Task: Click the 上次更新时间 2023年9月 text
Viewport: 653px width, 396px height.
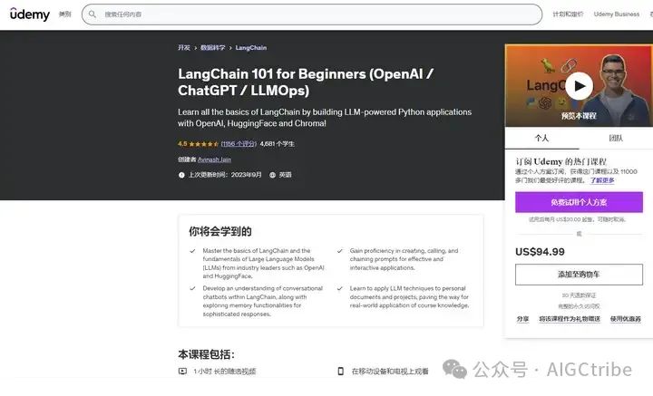Action: coord(225,175)
